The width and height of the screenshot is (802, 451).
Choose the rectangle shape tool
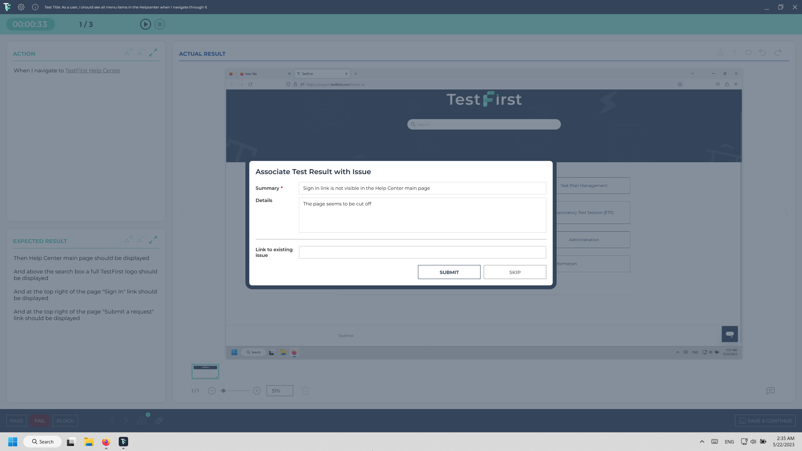tap(749, 53)
